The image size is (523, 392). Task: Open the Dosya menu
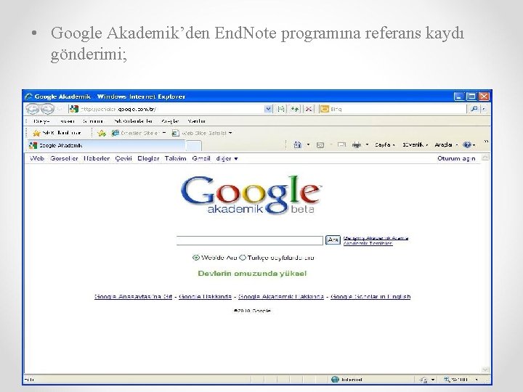coord(41,121)
